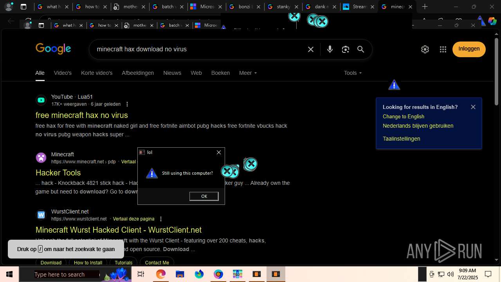Open the network tray icon

(x=441, y=274)
